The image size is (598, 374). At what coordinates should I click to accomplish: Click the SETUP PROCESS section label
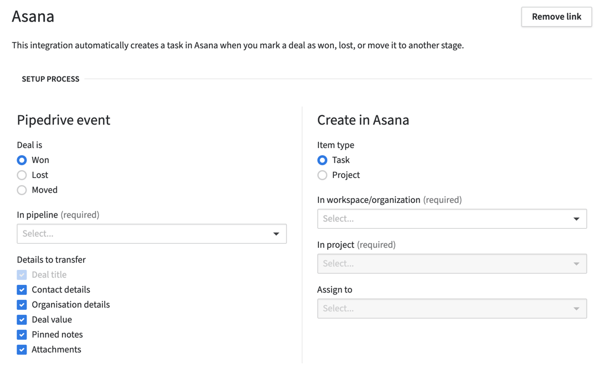[x=50, y=79]
